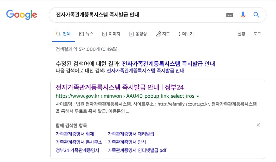Viewport: 276px width, 162px height.
Task: Click the Google logo
Action: 22,15
